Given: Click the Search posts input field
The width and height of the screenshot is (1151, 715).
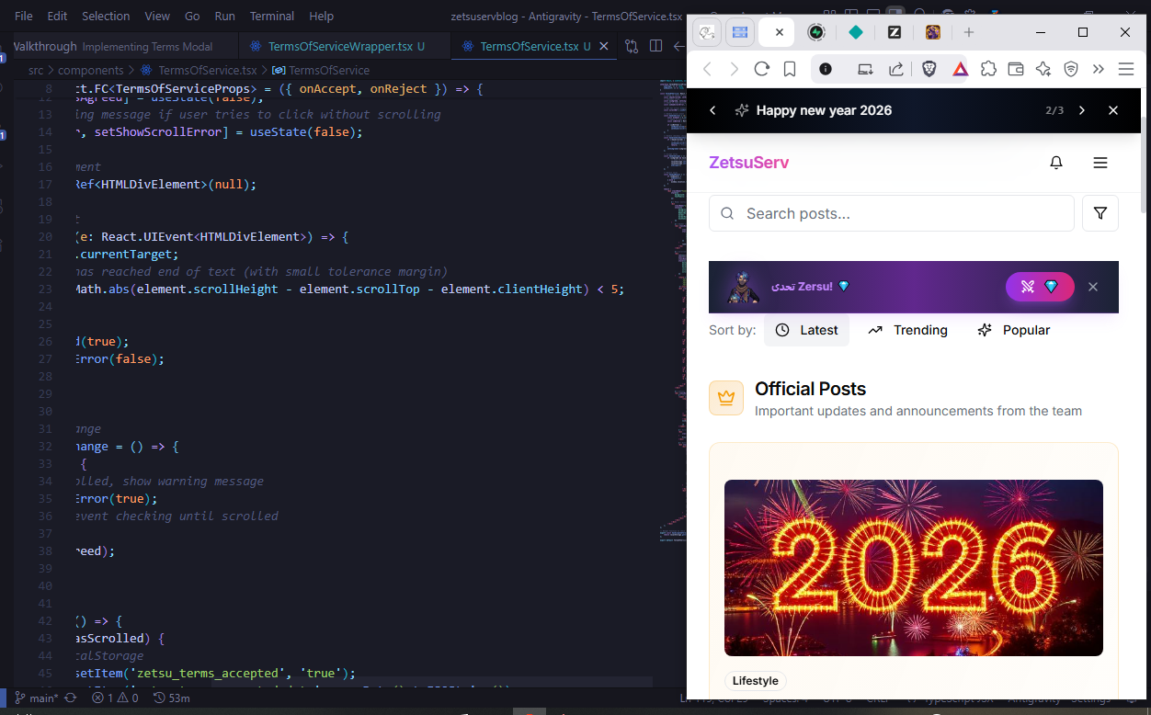Looking at the screenshot, I should [x=892, y=213].
